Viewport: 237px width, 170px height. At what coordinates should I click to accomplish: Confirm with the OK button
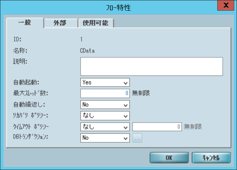point(169,158)
